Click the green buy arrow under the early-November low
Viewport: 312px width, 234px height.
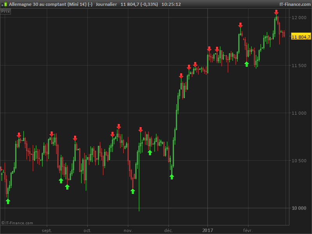tap(133, 191)
